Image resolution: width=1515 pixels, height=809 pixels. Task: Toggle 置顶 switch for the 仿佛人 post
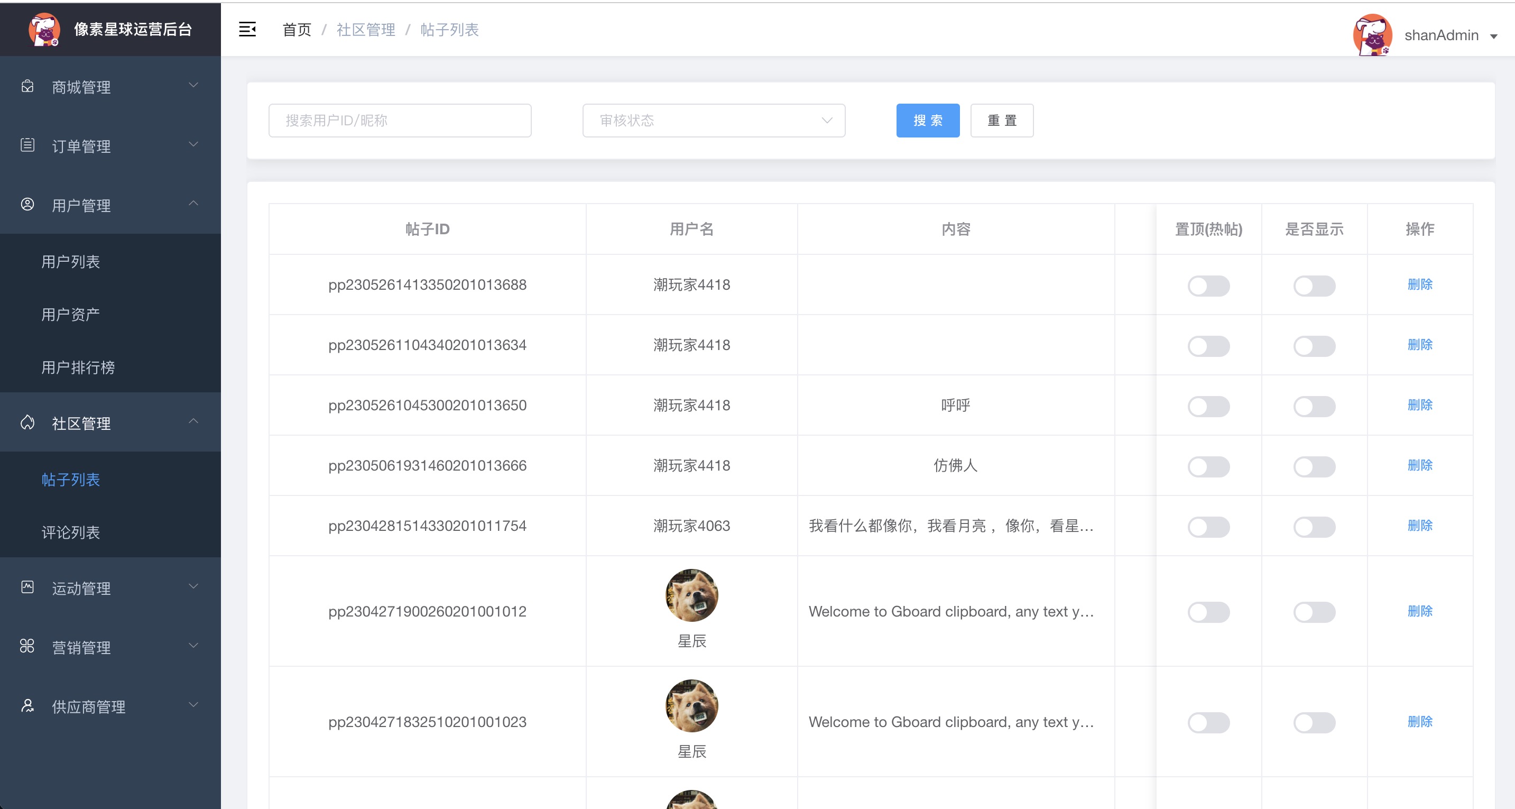(1208, 466)
